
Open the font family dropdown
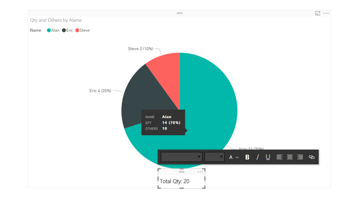(181, 157)
